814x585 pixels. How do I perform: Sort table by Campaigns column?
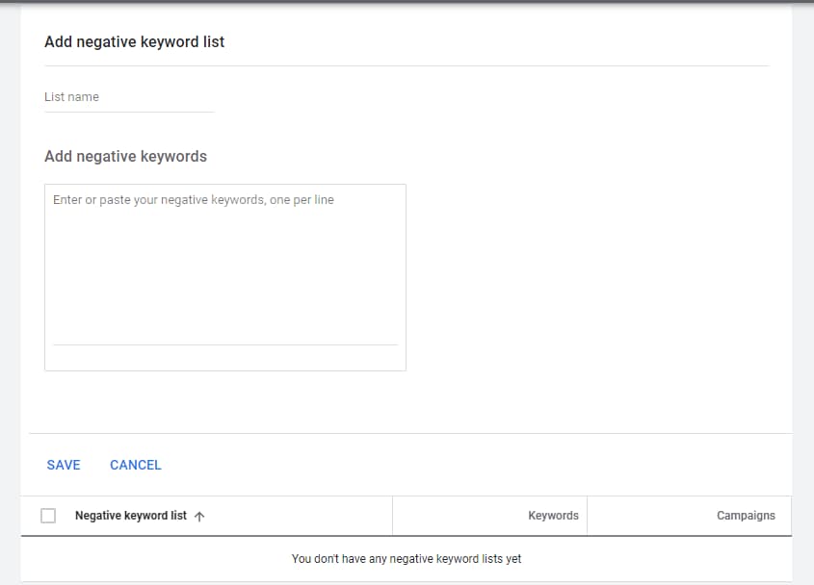pyautogui.click(x=746, y=516)
